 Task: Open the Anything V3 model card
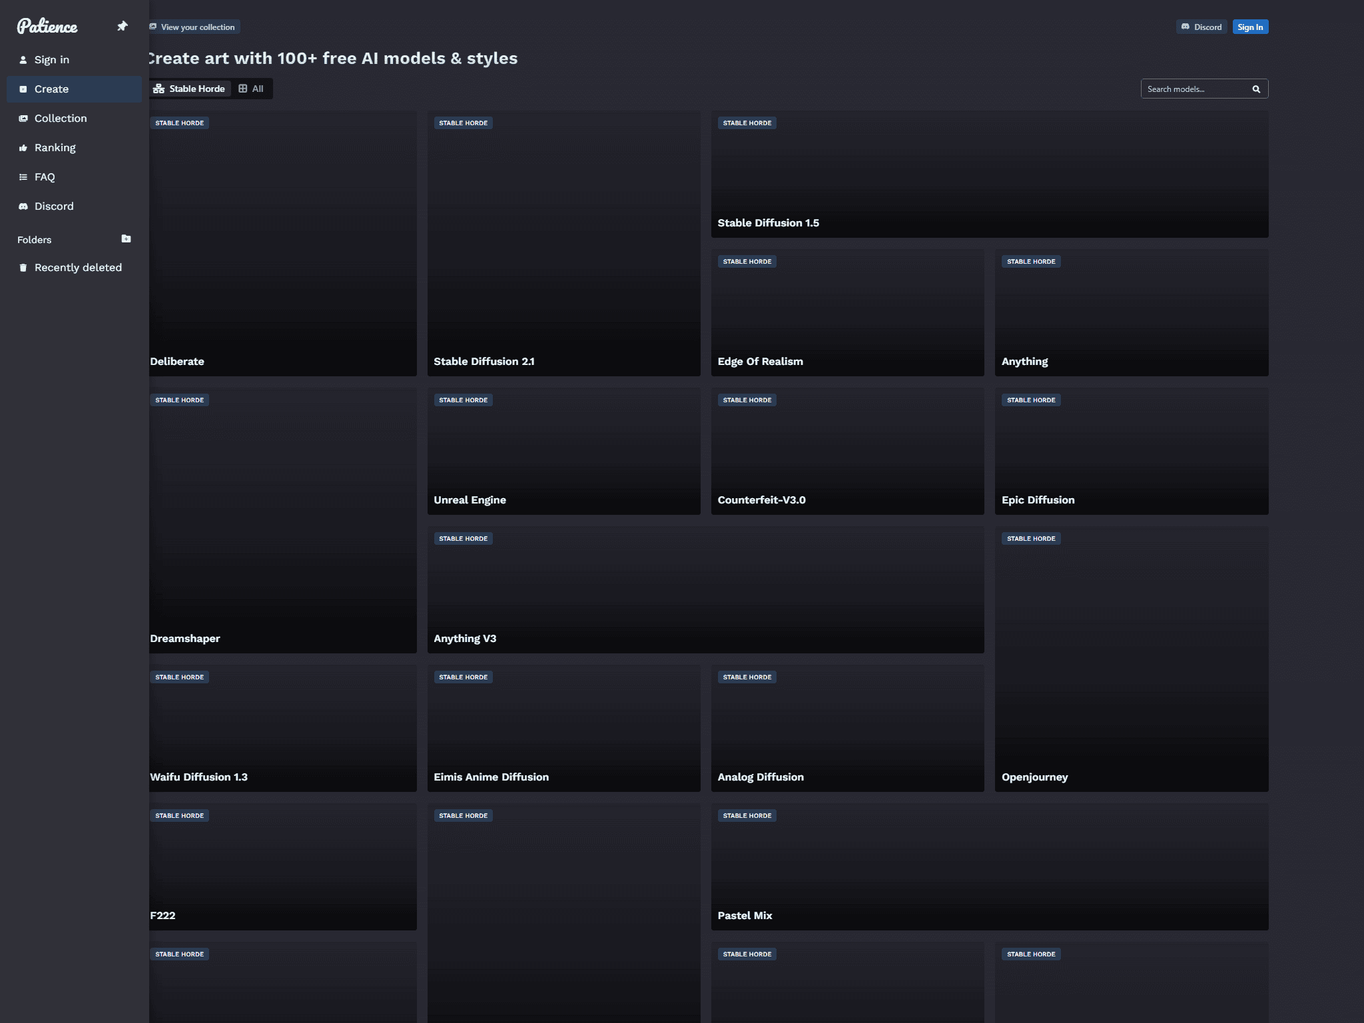[706, 589]
